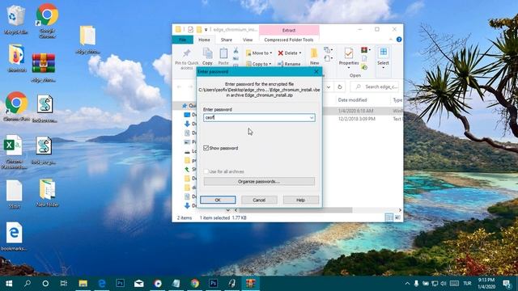Select the row dated 12/2/2018 3:09 PM
Image resolution: width=518 pixels, height=291 pixels.
363,119
